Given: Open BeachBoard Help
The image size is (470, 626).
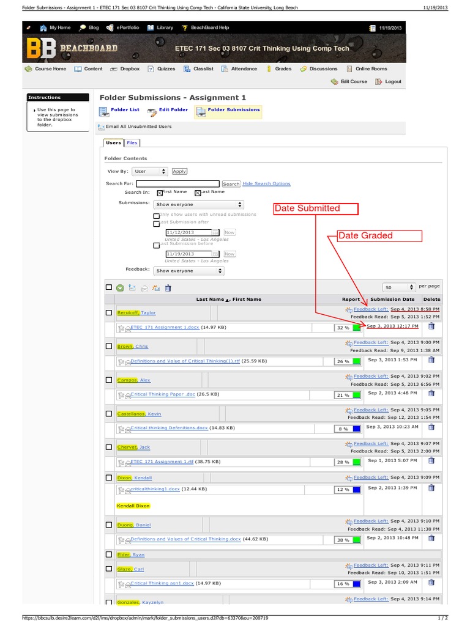Looking at the screenshot, I should coord(206,28).
